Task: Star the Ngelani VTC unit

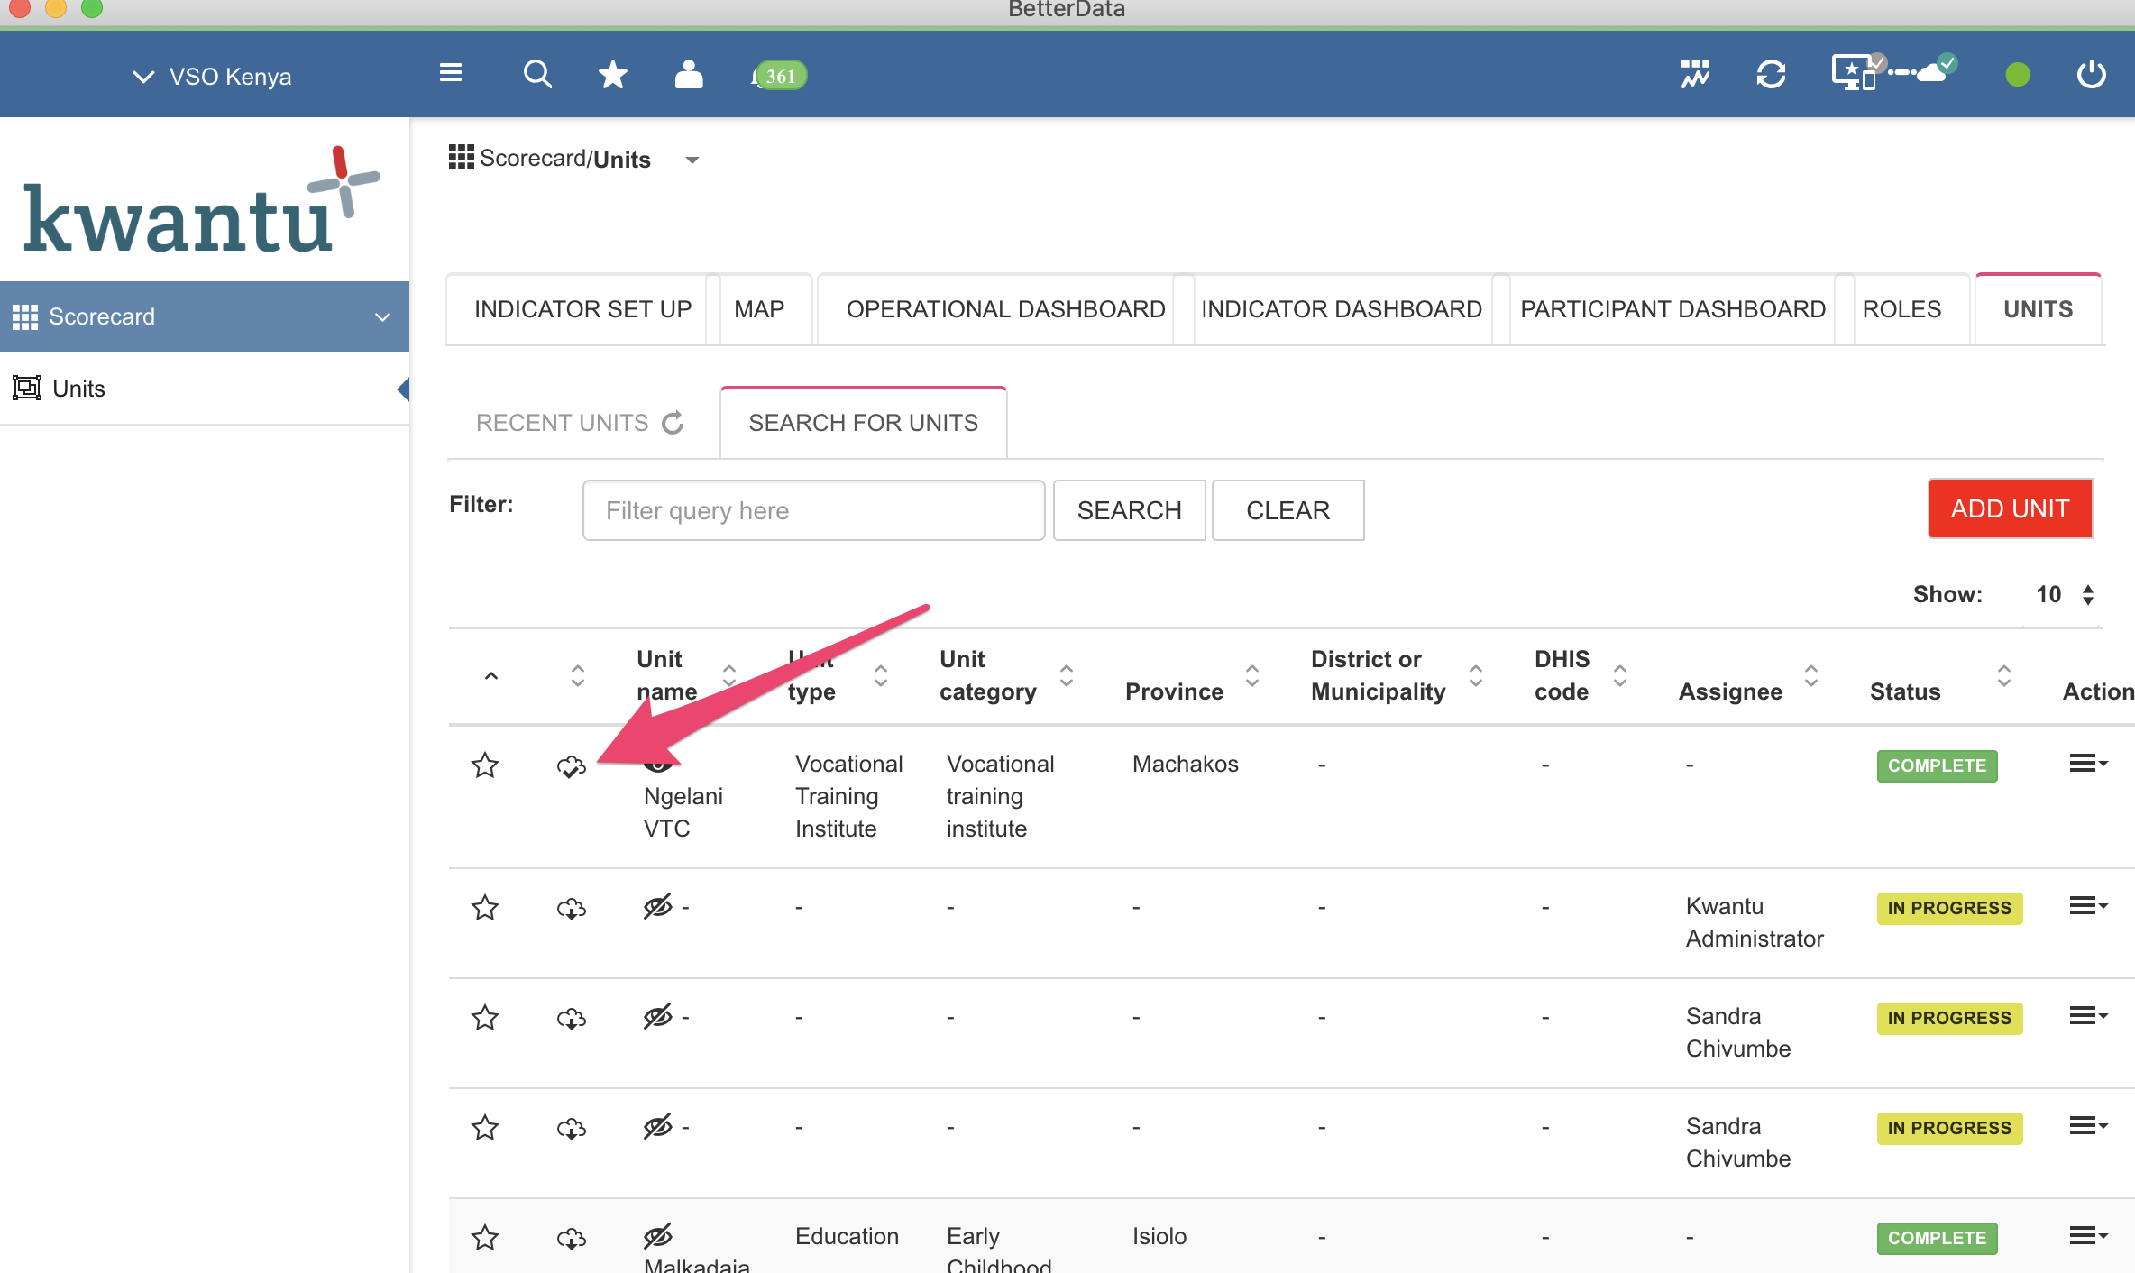Action: click(x=485, y=765)
